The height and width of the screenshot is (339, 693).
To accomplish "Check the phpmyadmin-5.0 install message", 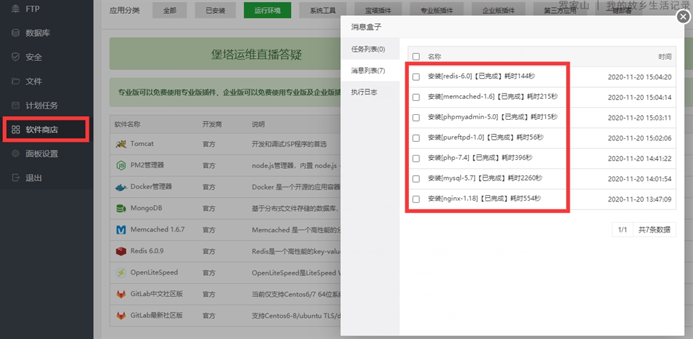I will 416,118.
